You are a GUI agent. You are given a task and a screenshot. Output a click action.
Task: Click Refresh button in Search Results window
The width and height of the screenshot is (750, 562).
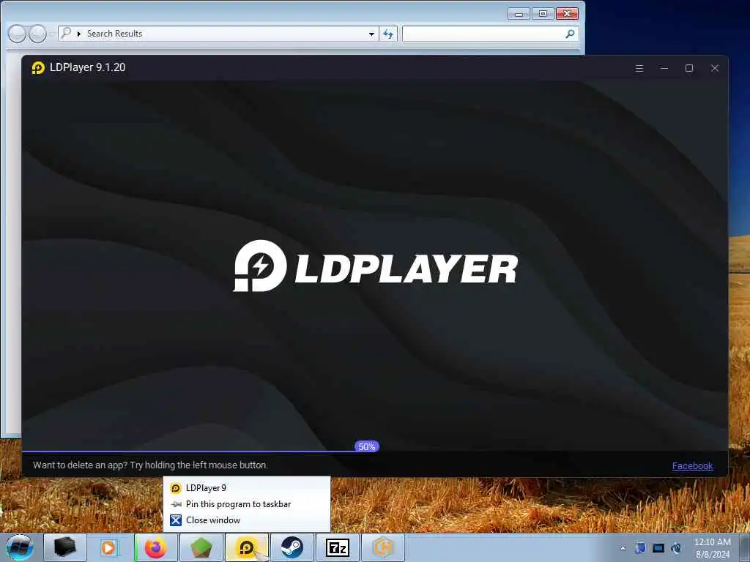click(388, 34)
